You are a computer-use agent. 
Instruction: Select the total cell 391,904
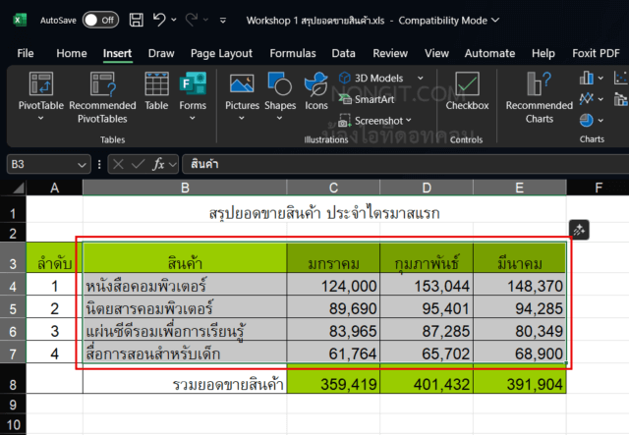(520, 379)
